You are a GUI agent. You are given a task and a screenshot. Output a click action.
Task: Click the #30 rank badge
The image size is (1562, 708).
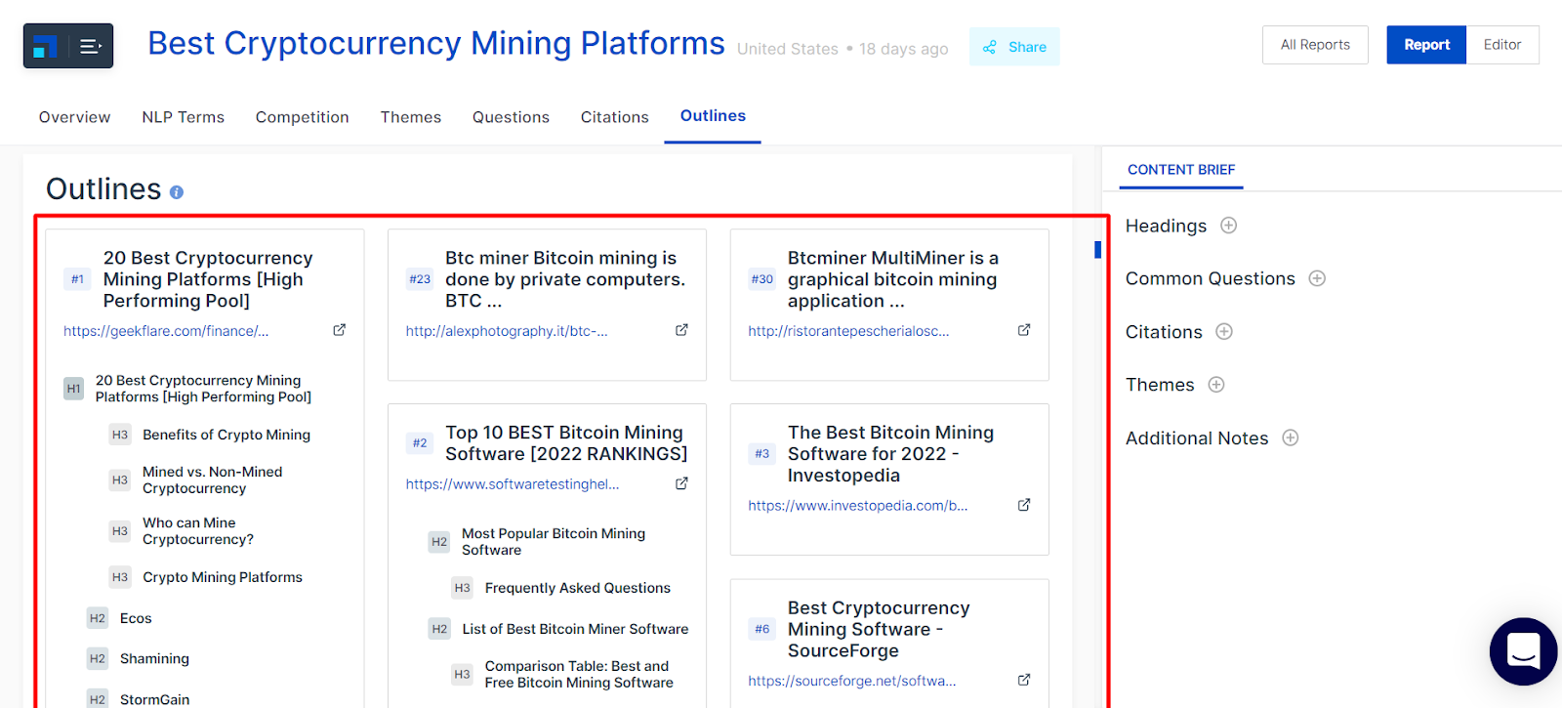pos(762,279)
